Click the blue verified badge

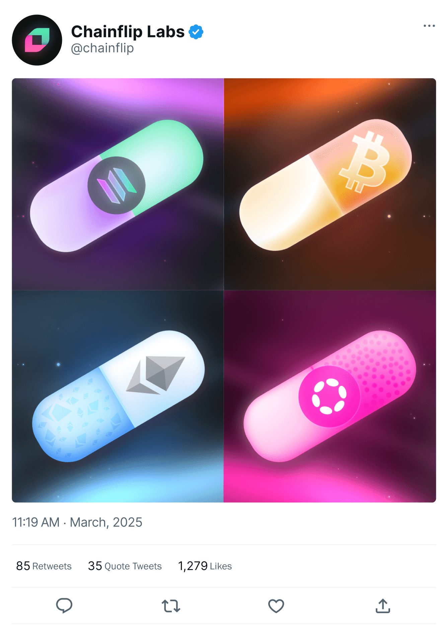196,32
